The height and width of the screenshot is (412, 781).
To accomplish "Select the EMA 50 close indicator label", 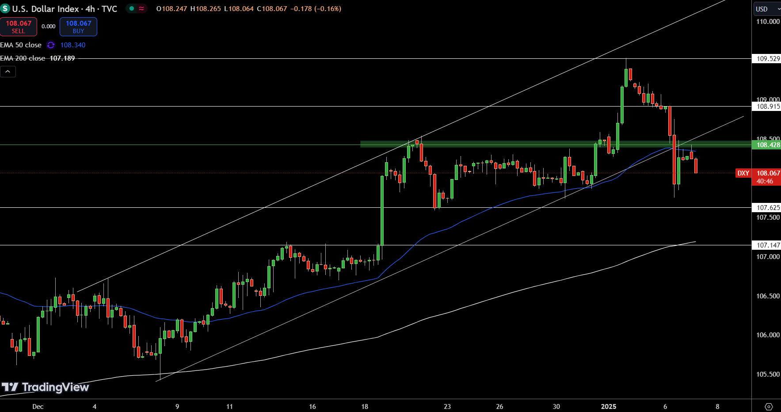I will coord(21,45).
